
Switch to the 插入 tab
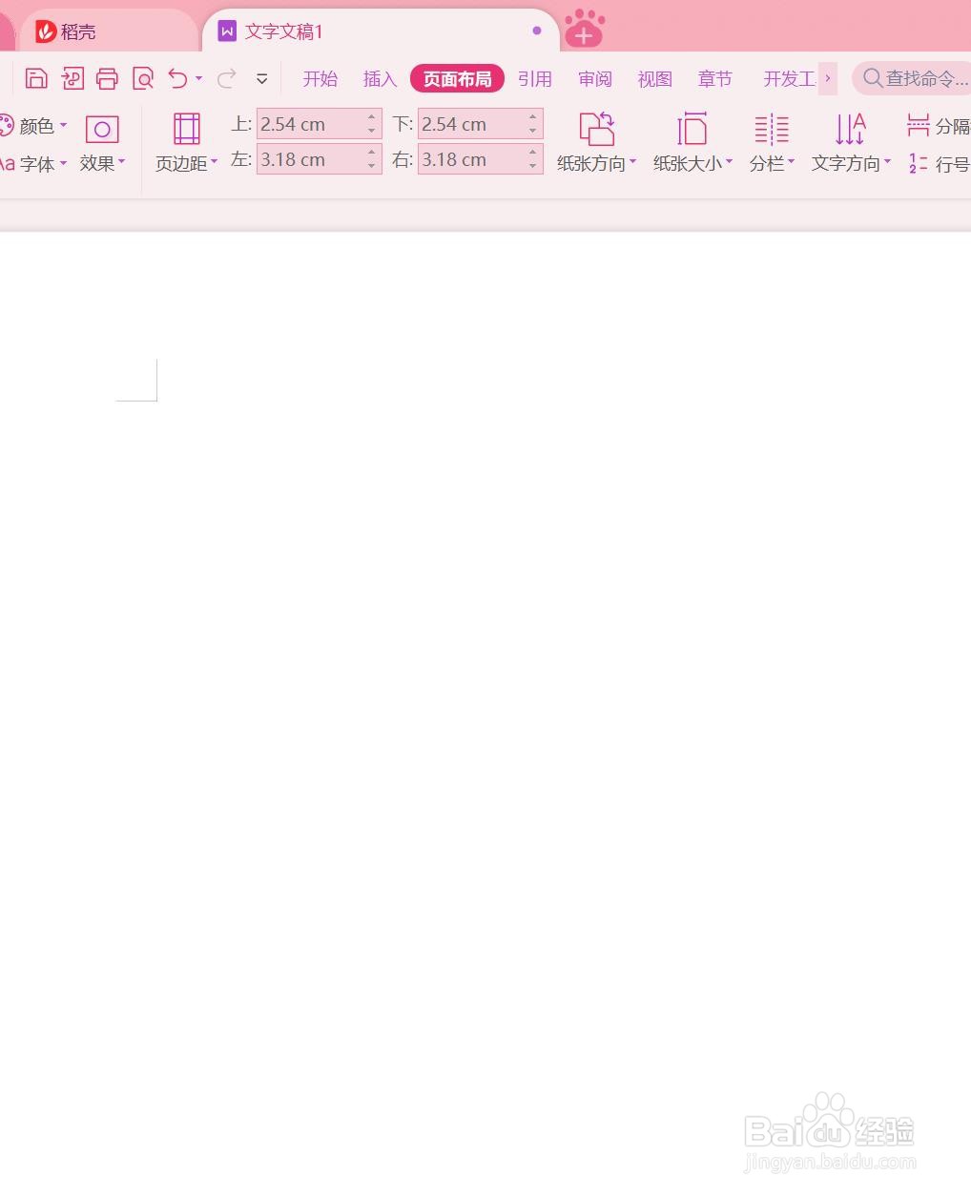click(x=380, y=79)
